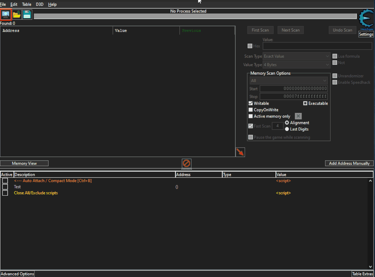Open the Value Type dropdown
The image size is (375, 277).
(x=297, y=65)
